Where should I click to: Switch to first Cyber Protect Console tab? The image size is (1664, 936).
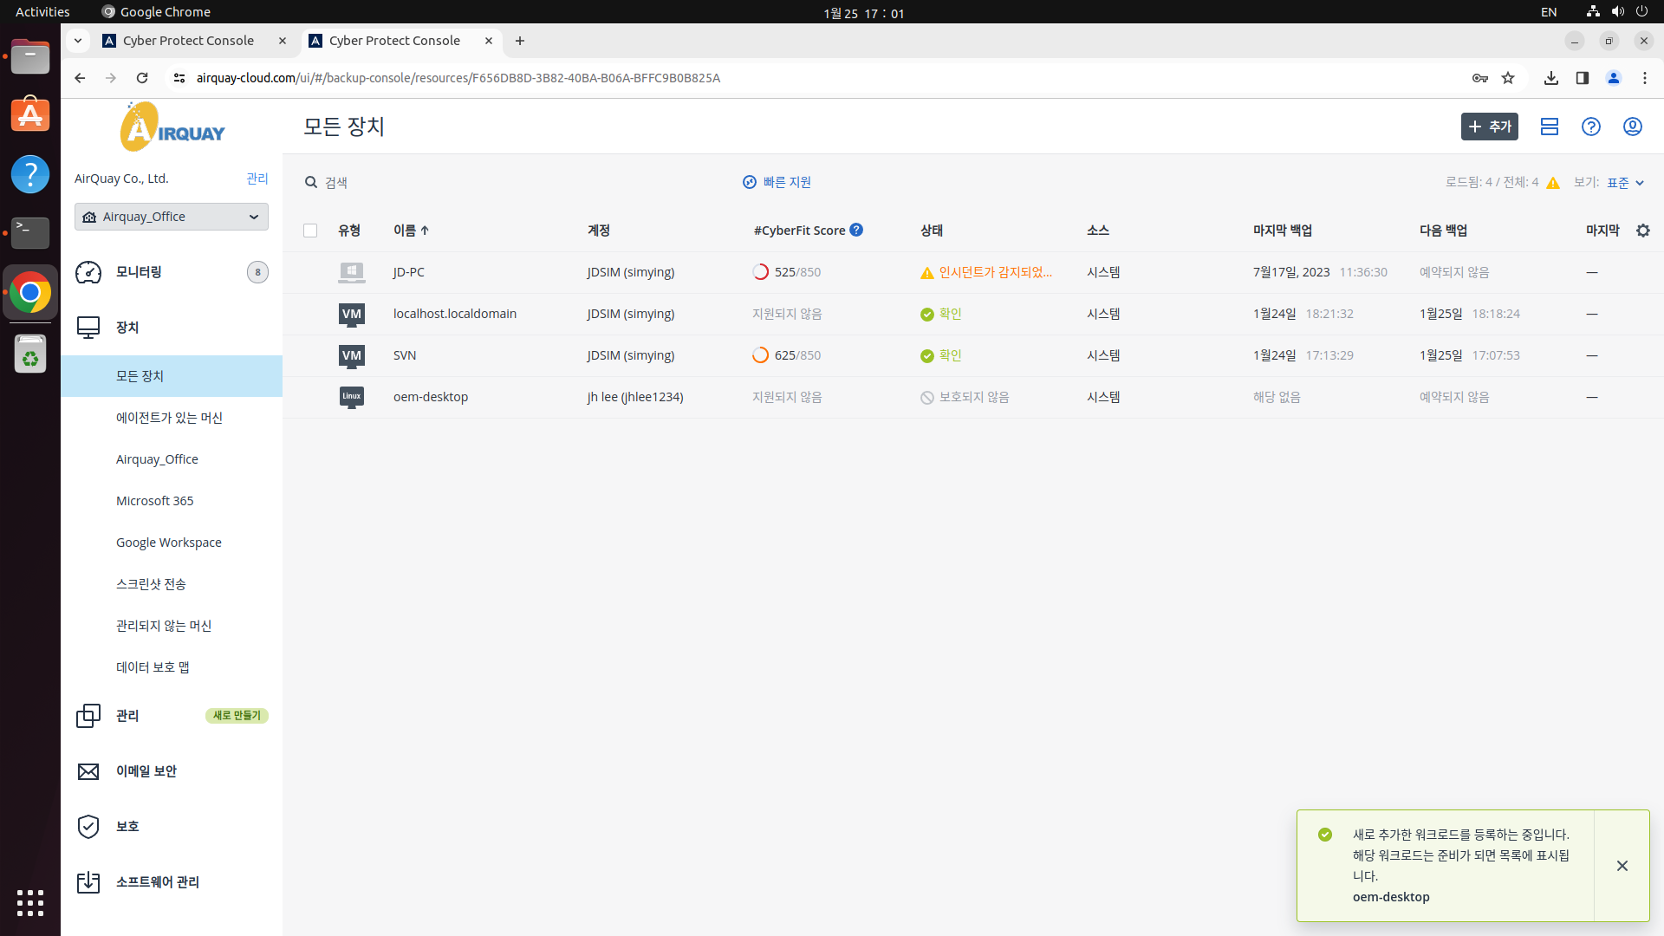pyautogui.click(x=188, y=41)
